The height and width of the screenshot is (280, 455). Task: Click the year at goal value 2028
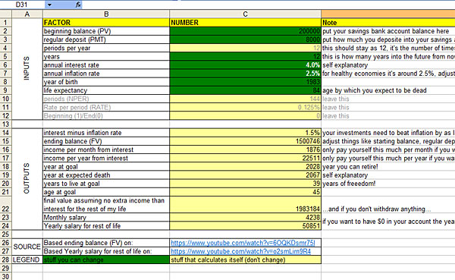tap(245, 167)
